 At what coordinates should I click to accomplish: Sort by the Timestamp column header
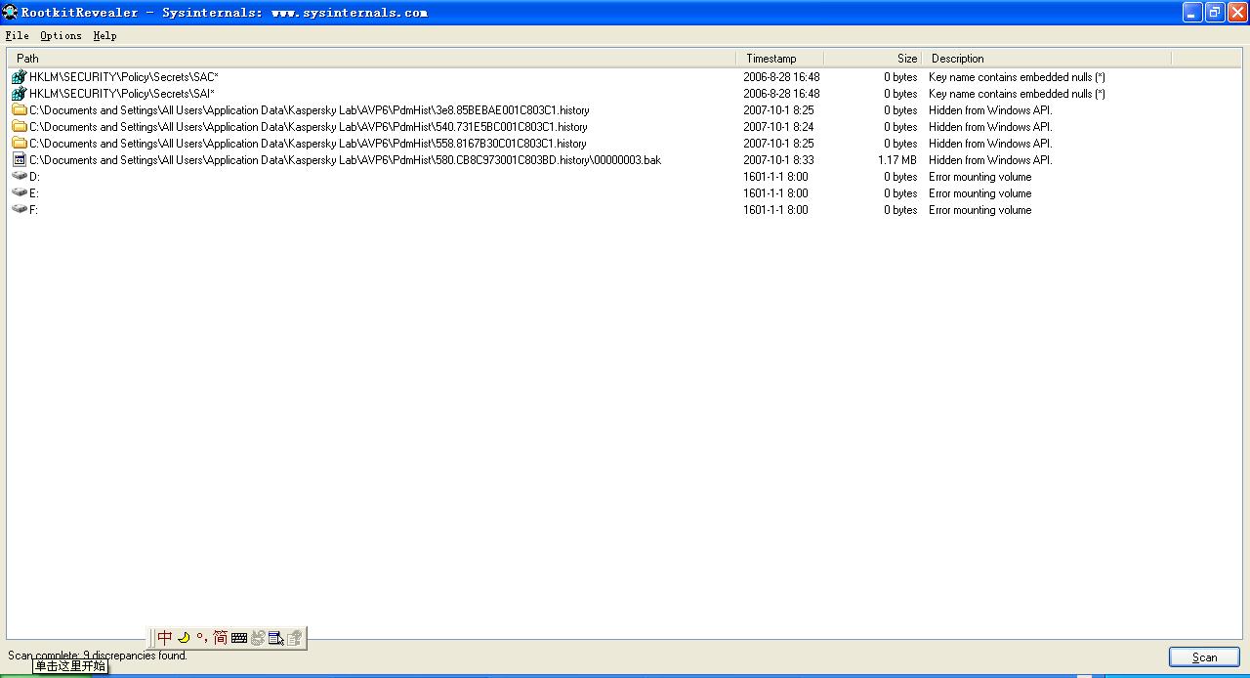(779, 59)
